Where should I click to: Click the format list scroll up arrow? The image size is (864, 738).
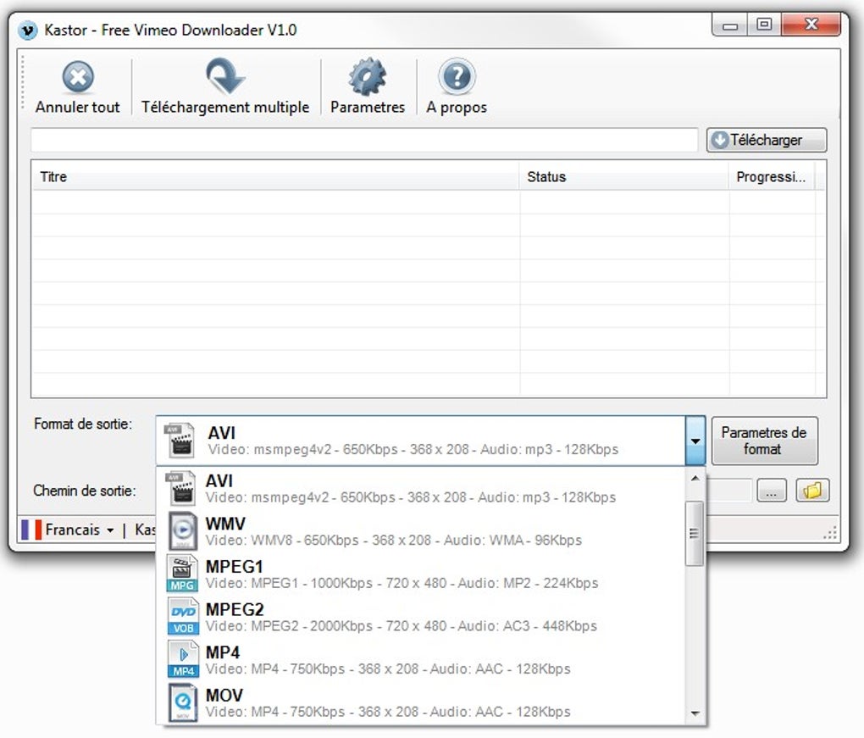(x=695, y=478)
